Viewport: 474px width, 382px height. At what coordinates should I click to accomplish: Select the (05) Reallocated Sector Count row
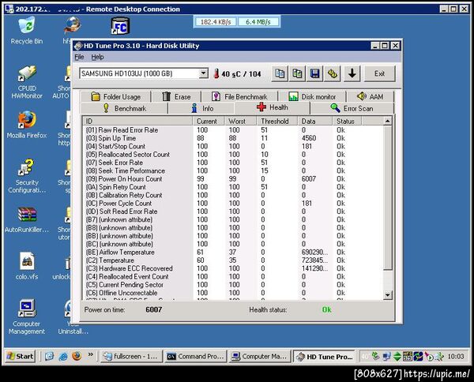[x=233, y=155]
